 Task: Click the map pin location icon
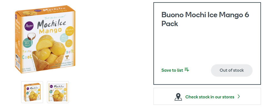pos(178,97)
